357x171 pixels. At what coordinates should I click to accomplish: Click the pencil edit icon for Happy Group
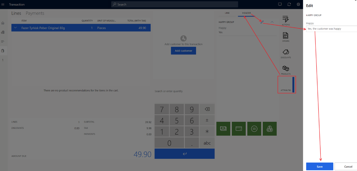point(262,22)
